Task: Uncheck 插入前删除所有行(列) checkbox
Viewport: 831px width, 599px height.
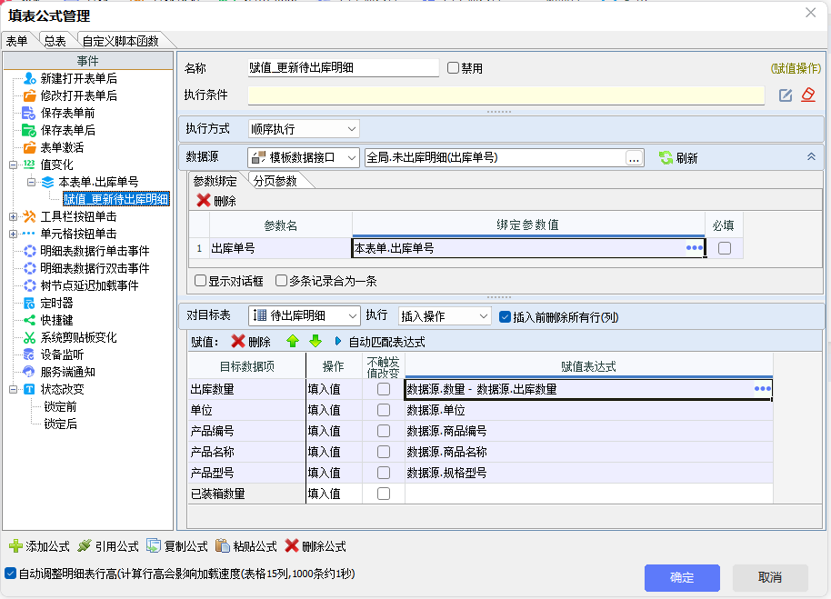Action: coord(506,316)
